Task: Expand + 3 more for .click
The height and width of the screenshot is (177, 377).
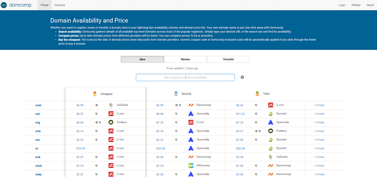Action: 319,166
